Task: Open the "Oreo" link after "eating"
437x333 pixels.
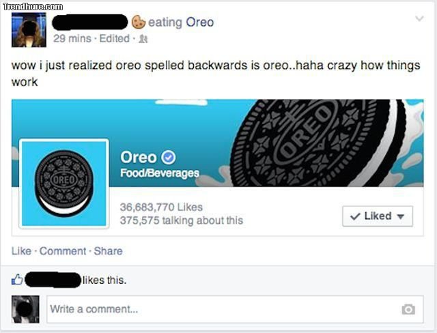Action: pyautogui.click(x=200, y=22)
